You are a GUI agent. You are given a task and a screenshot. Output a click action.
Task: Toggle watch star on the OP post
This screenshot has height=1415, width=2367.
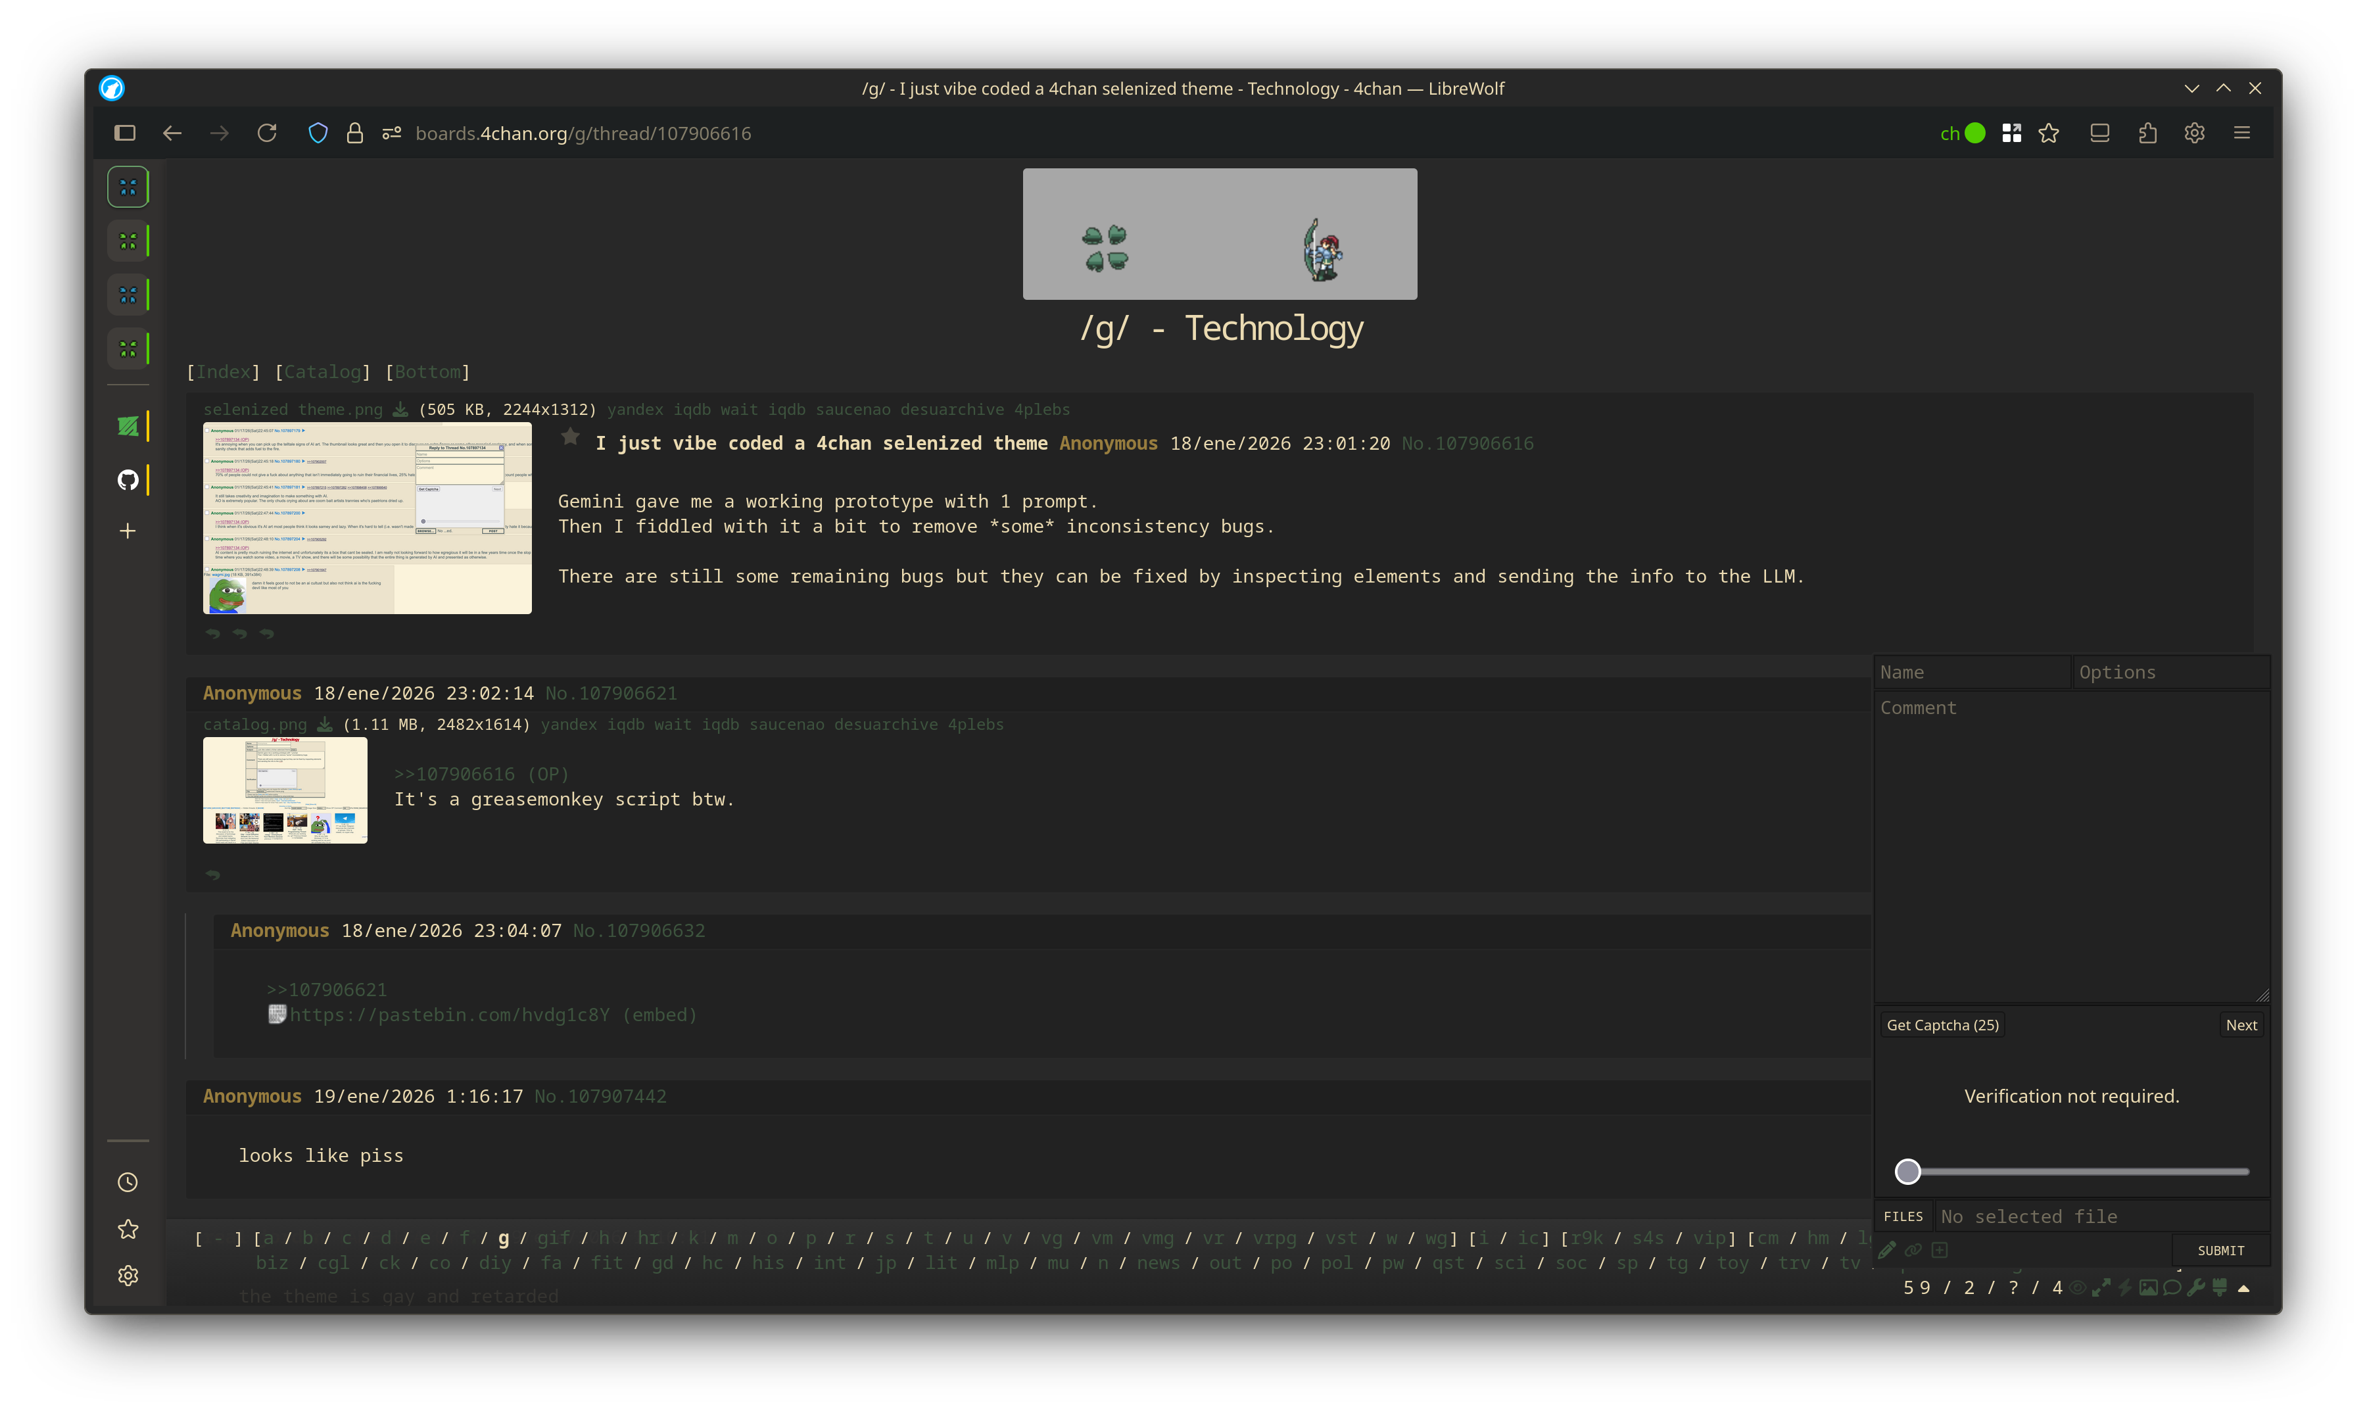coord(570,438)
